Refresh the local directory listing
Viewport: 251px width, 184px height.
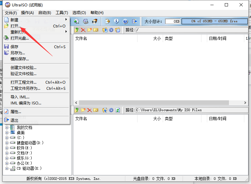(x=118, y=110)
